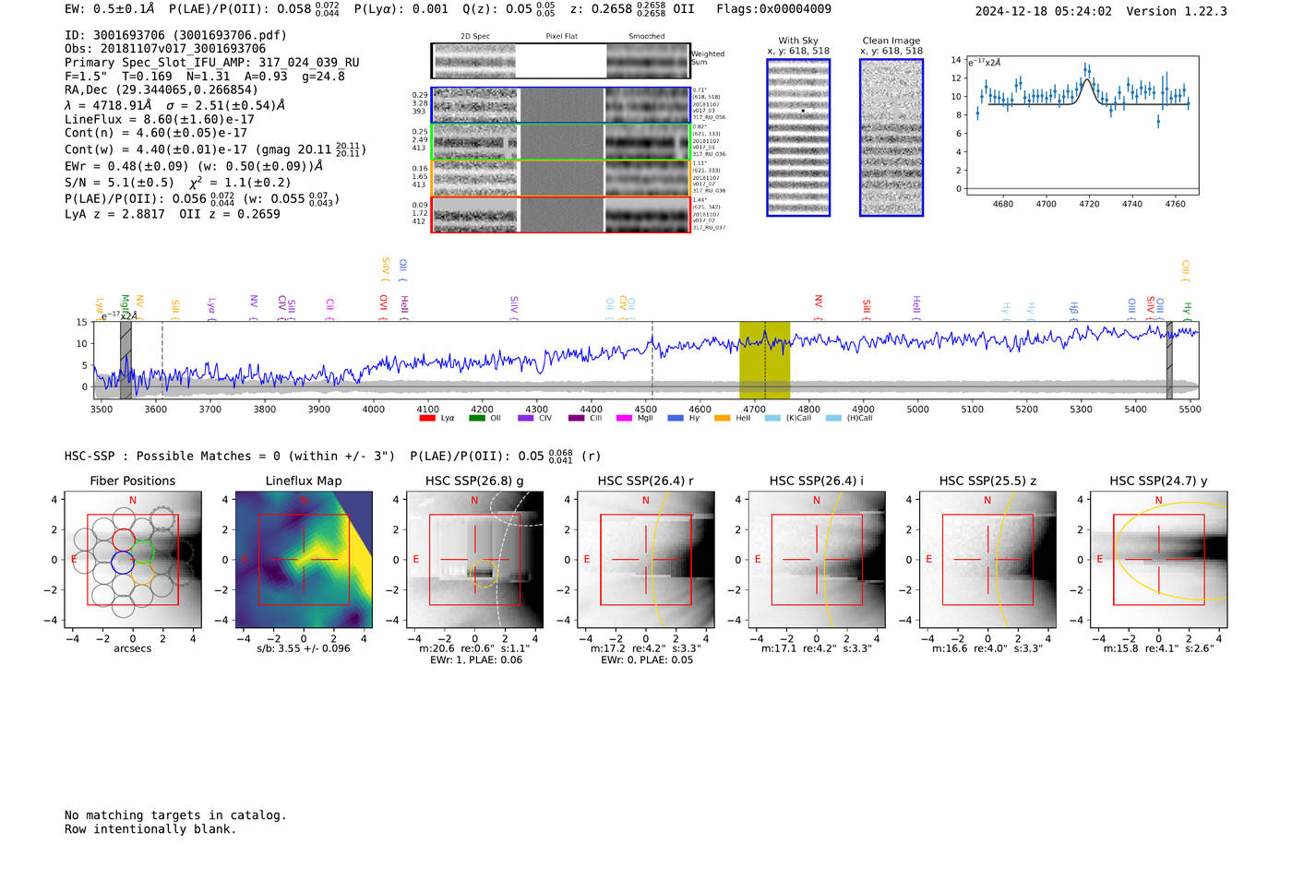Click the yellow highlighted band in spectrum
The width and height of the screenshot is (1292, 879).
764,360
